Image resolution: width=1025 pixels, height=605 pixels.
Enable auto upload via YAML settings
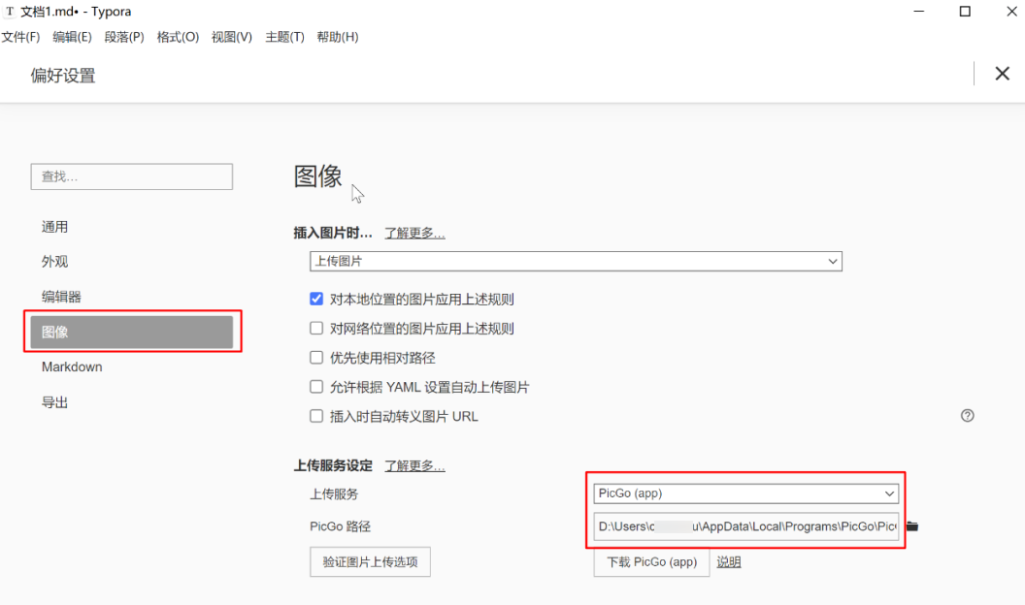coord(316,387)
